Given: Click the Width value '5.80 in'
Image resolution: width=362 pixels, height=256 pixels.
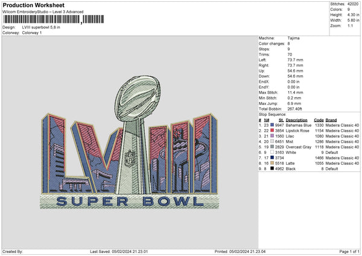Looking at the screenshot, I should click(x=353, y=21).
